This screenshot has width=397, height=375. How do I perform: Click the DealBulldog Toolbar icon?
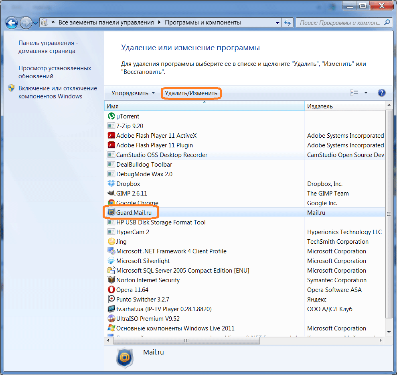point(111,164)
